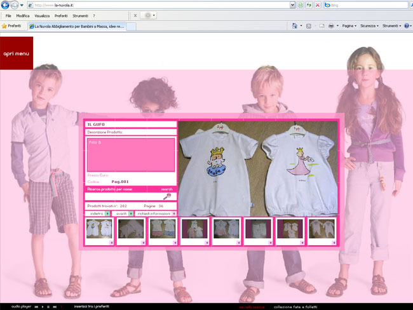Click the Print icon in the command bar

(x=331, y=26)
